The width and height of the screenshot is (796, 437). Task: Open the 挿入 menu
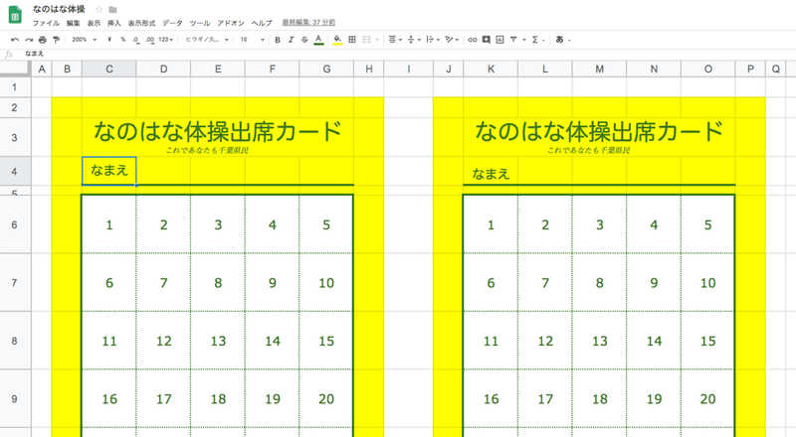(x=114, y=23)
